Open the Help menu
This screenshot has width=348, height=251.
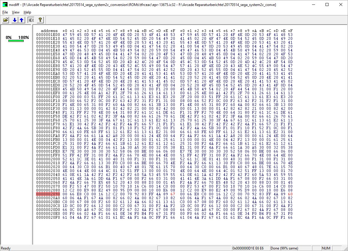coord(27,12)
